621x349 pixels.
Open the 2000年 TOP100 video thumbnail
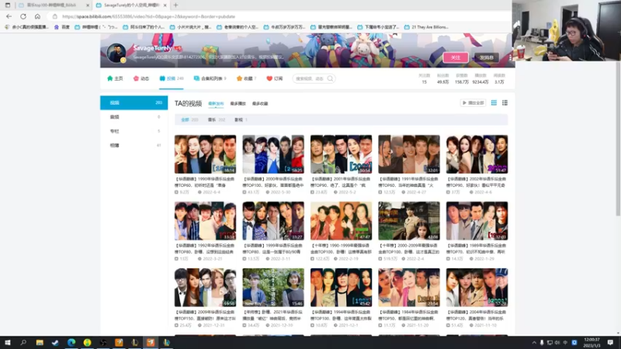273,154
